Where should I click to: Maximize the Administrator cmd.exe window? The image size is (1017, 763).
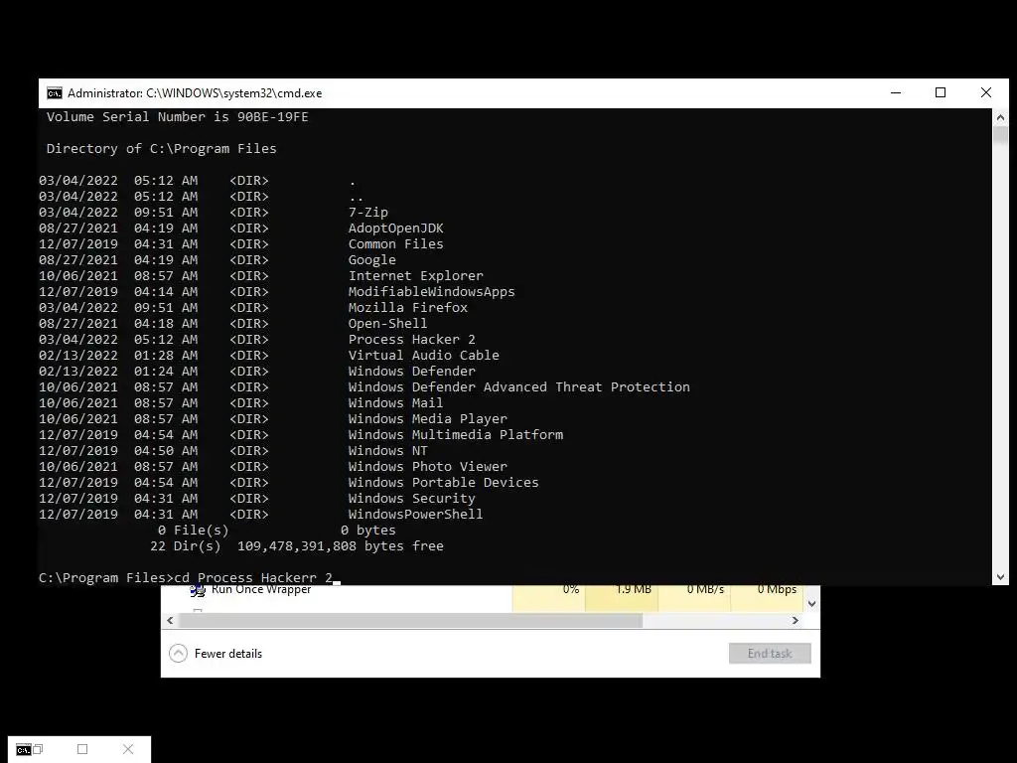point(941,92)
